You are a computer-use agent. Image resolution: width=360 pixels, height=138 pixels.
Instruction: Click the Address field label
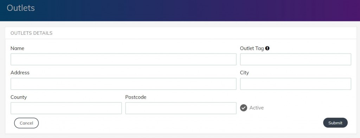20,73
